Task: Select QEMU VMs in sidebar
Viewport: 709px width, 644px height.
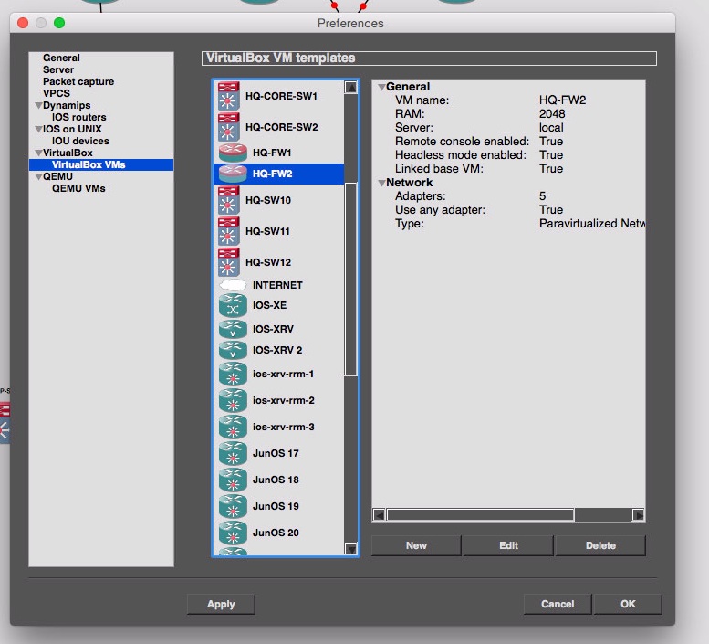Action: pos(78,188)
